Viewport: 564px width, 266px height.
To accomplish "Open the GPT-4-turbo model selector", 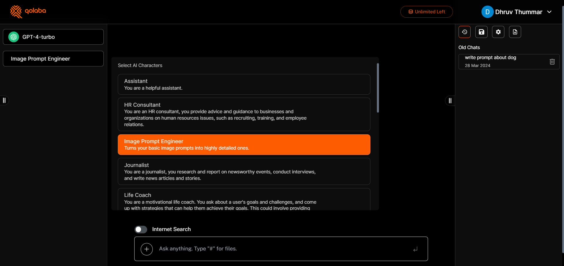I will [53, 37].
